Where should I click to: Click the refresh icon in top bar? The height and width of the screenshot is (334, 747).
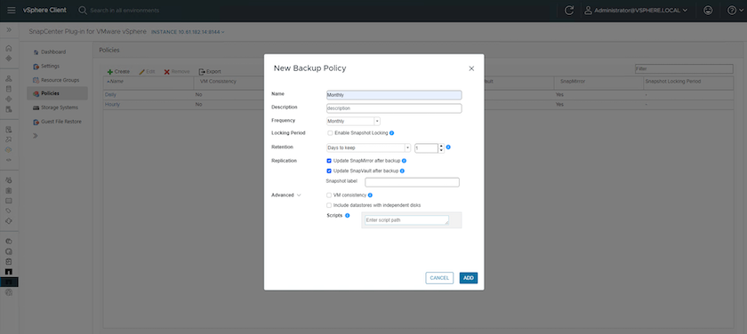[568, 10]
